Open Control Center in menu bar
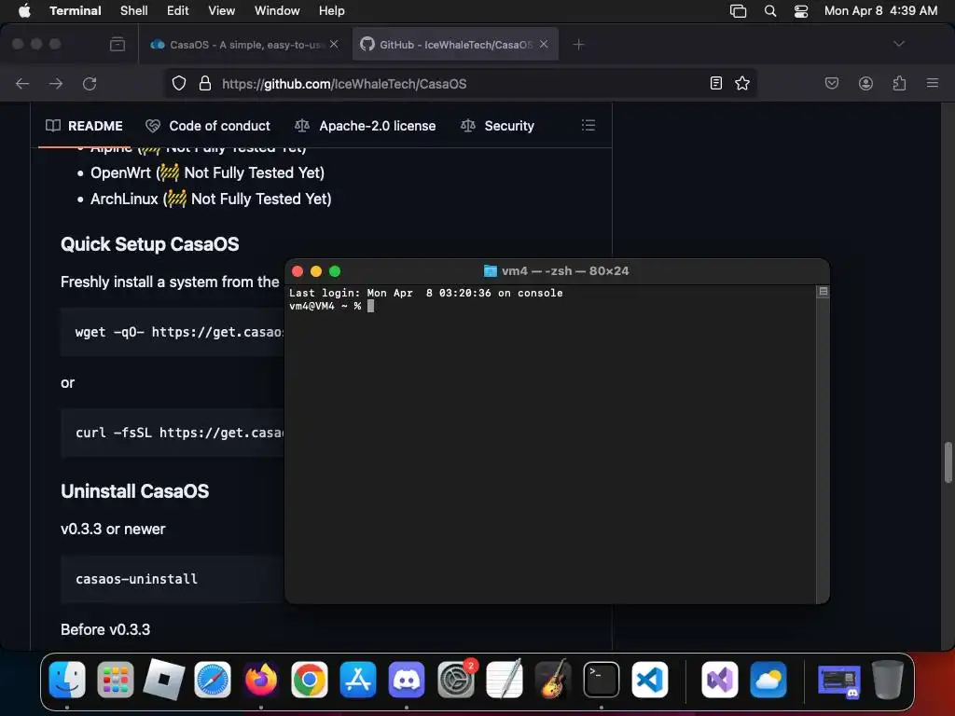 (x=801, y=10)
